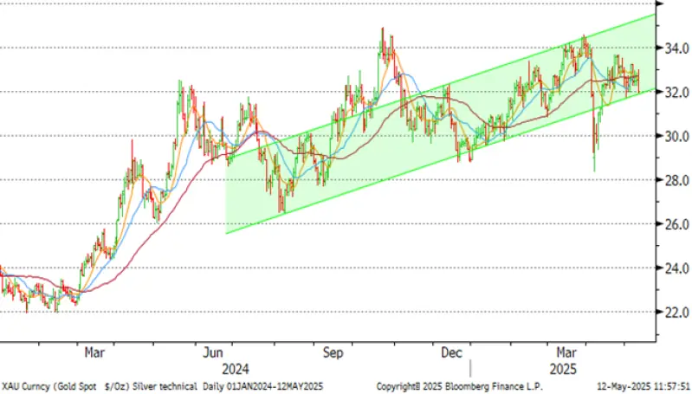Click the 24.0 price axis label
The height and width of the screenshot is (394, 692).
[x=677, y=268]
